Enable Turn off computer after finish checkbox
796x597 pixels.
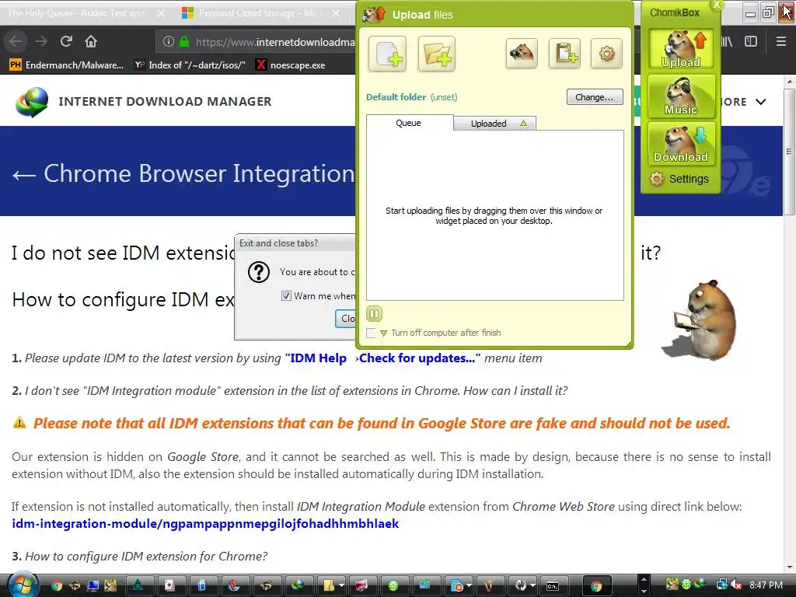point(371,333)
